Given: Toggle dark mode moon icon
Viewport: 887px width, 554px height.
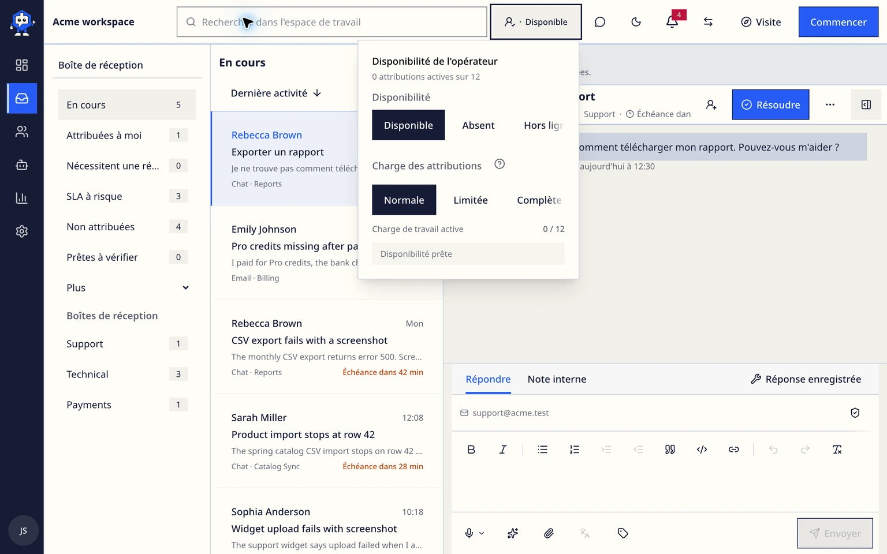Looking at the screenshot, I should pyautogui.click(x=636, y=22).
